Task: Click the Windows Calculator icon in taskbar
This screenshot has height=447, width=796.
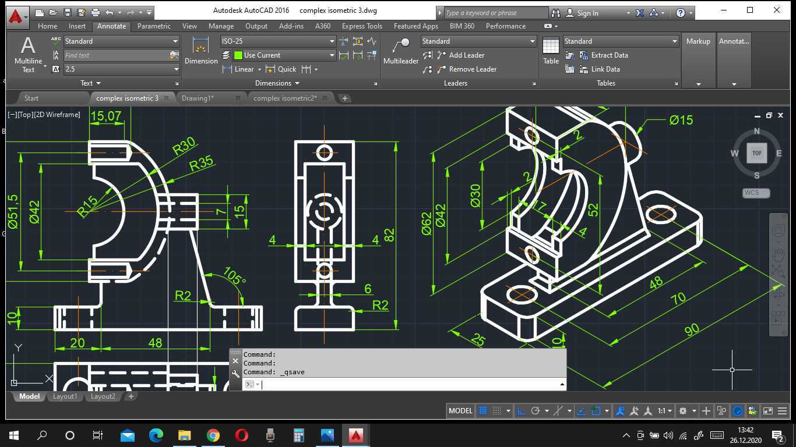Action: 298,435
